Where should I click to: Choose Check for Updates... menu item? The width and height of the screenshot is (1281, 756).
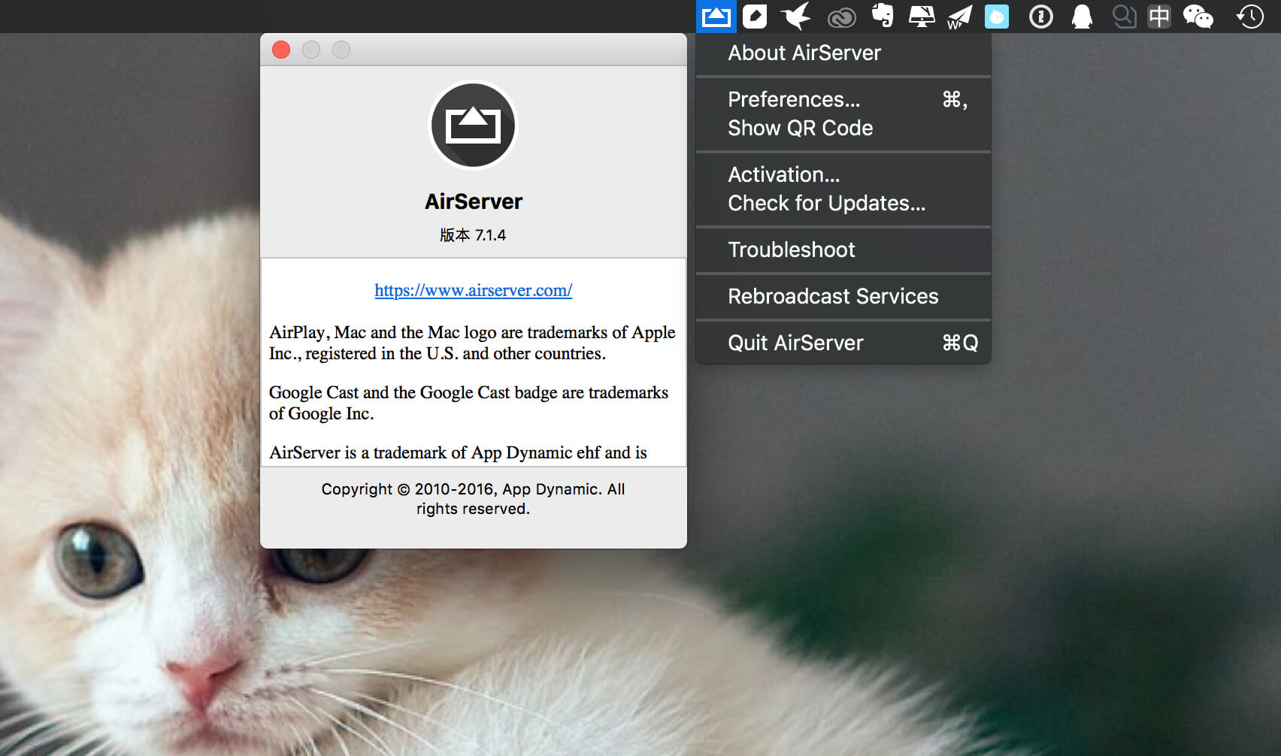(843, 204)
